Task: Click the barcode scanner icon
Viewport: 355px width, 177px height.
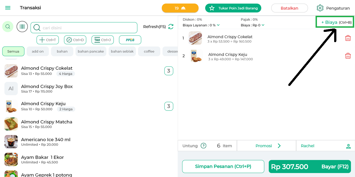Action: tap(22, 27)
